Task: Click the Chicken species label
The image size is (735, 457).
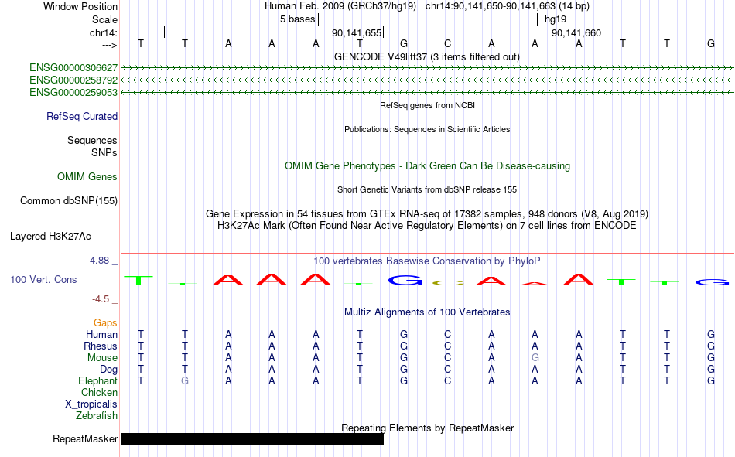Action: [x=99, y=392]
